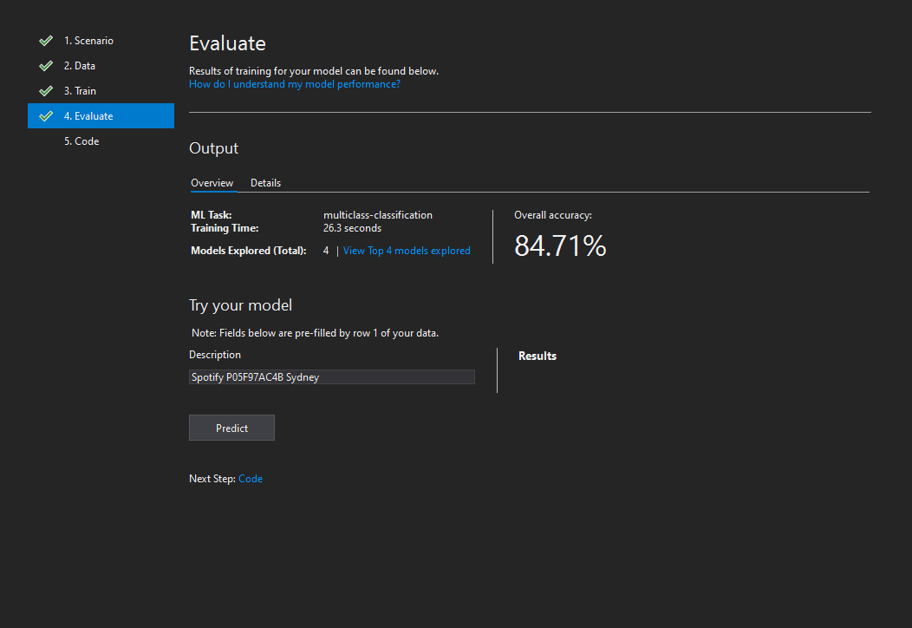
Task: Click the checkmark icon beside Scenario step
Action: point(46,41)
